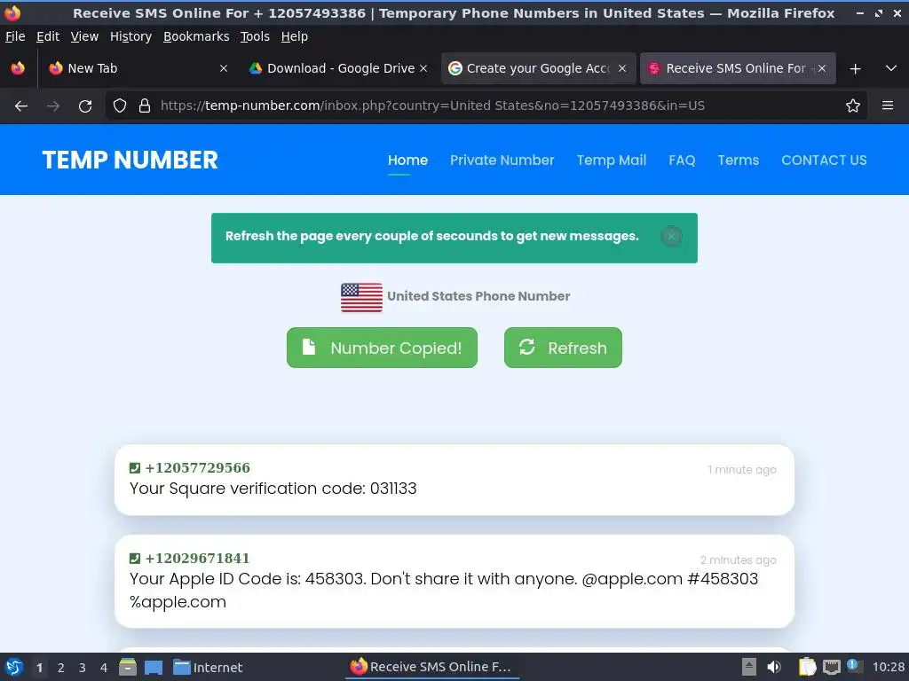
Task: Go back to the previous page
Action: tap(21, 106)
